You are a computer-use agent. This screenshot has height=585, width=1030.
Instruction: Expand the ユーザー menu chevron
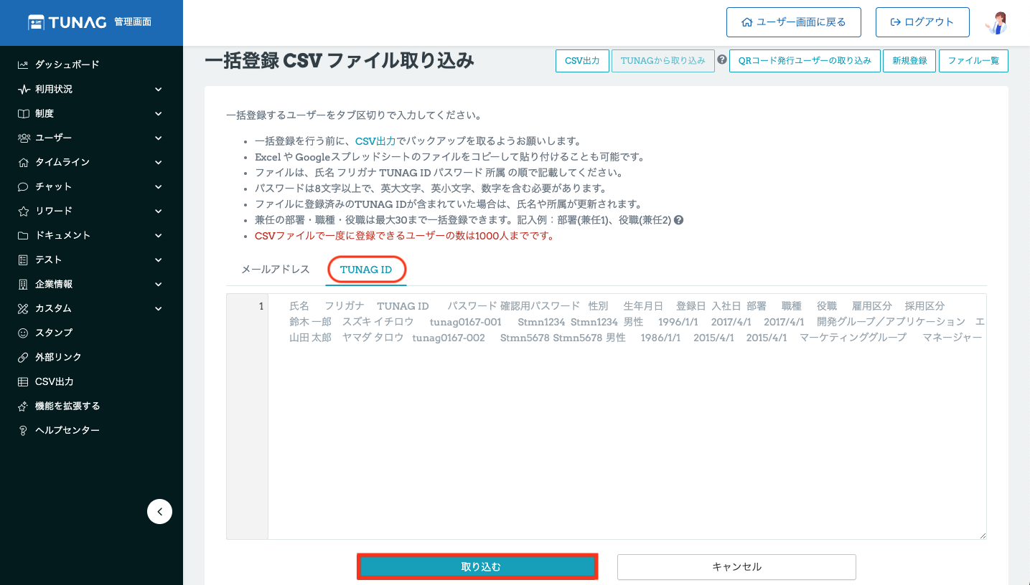(x=158, y=138)
